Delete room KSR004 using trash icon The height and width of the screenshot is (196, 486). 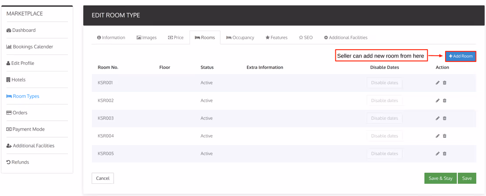(x=445, y=136)
